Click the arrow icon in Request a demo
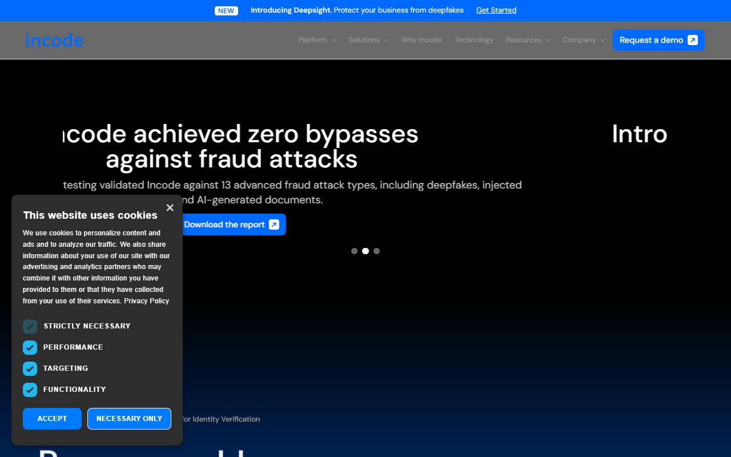The width and height of the screenshot is (731, 457). coord(693,40)
